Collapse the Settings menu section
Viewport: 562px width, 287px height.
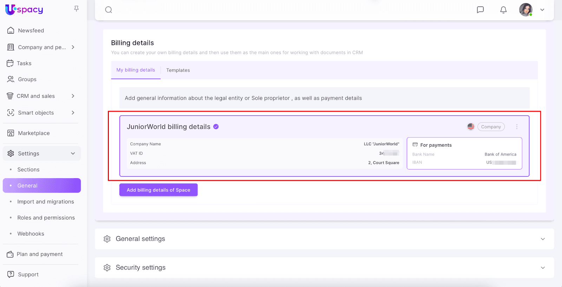[73, 153]
